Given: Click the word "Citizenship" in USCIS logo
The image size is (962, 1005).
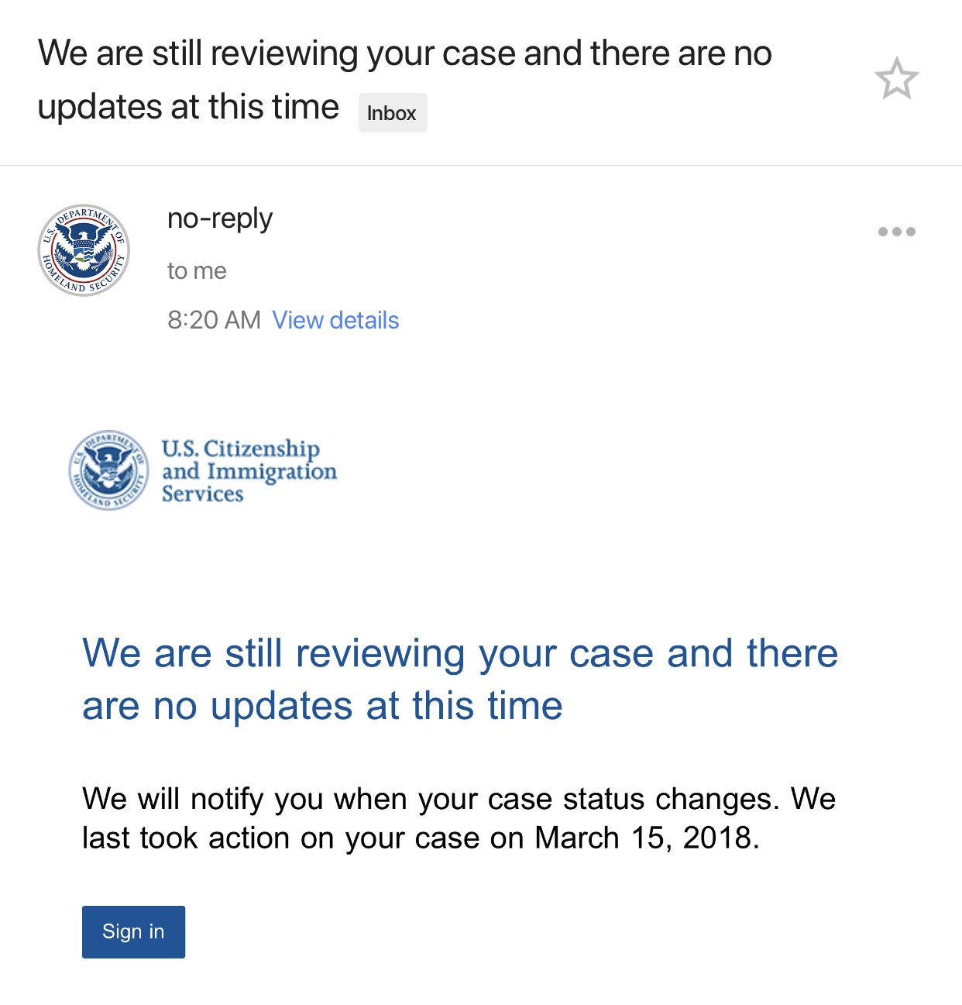Looking at the screenshot, I should pyautogui.click(x=261, y=449).
